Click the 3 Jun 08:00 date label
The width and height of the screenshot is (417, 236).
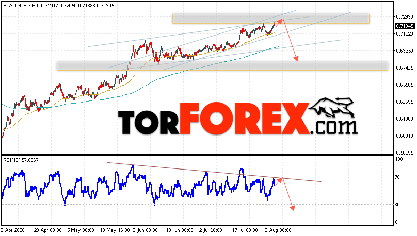pos(145,230)
